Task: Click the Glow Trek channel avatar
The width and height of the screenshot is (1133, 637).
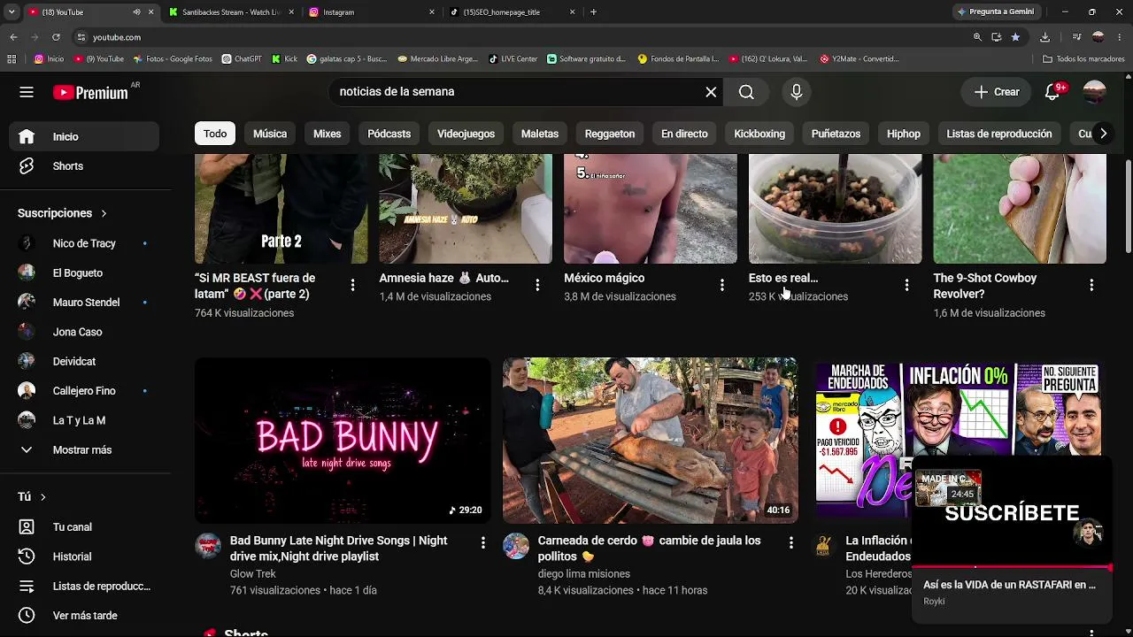Action: coord(209,546)
